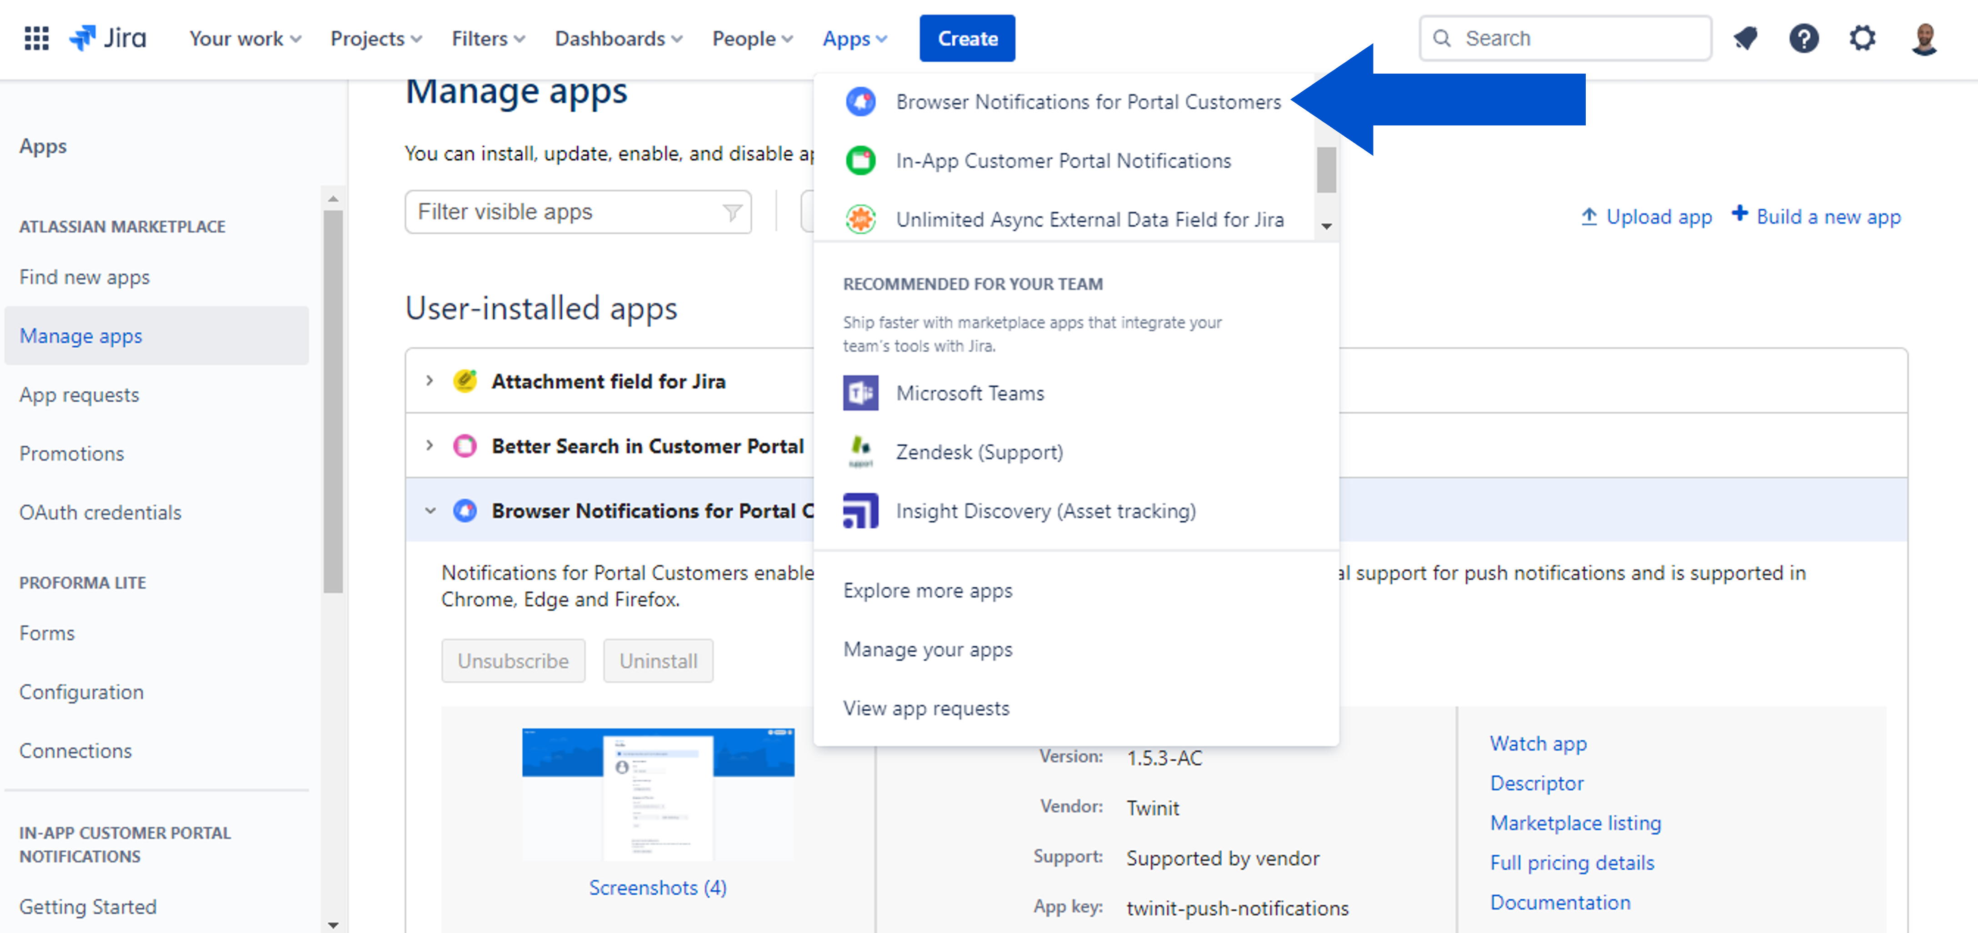Go to Manage apps in sidebar
The height and width of the screenshot is (933, 1978).
[x=157, y=335]
